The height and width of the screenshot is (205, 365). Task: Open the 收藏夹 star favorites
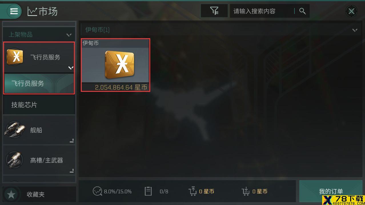39,194
